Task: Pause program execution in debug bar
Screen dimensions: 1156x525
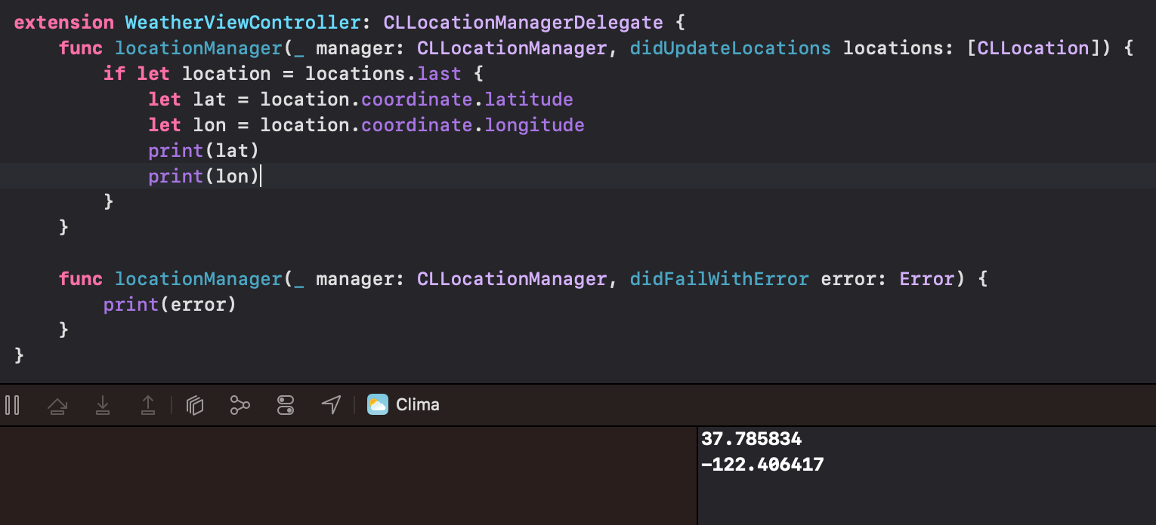Action: (x=12, y=405)
